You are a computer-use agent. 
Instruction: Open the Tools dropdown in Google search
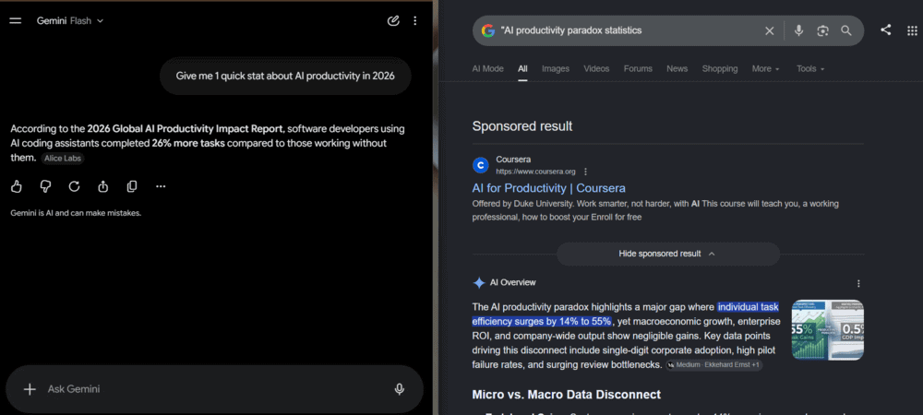coord(810,69)
